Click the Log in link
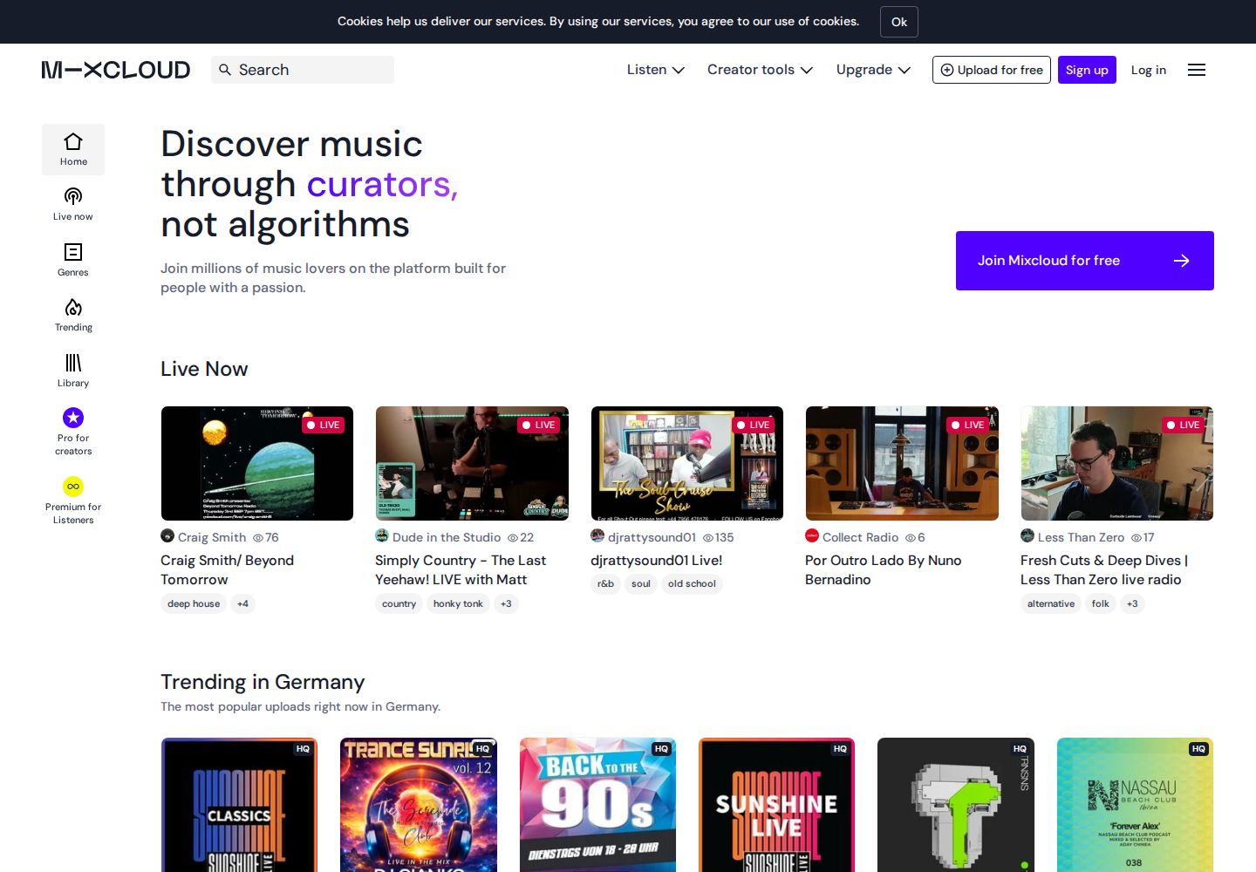The width and height of the screenshot is (1256, 872). pos(1149,70)
